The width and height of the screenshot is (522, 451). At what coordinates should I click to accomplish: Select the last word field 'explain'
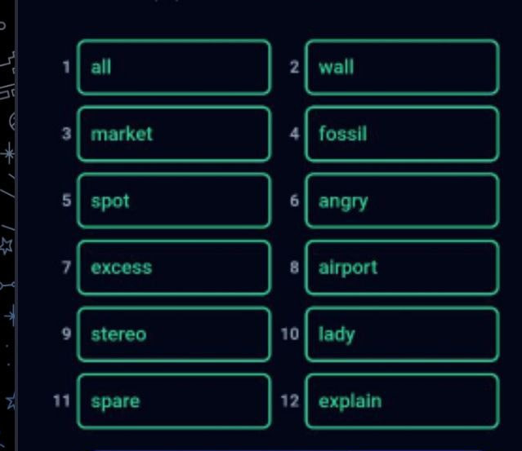[x=401, y=401]
